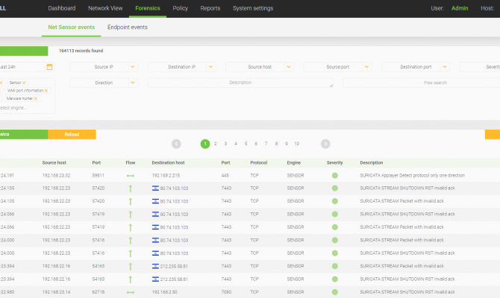Select source host 192.168.23.32

tap(56, 175)
